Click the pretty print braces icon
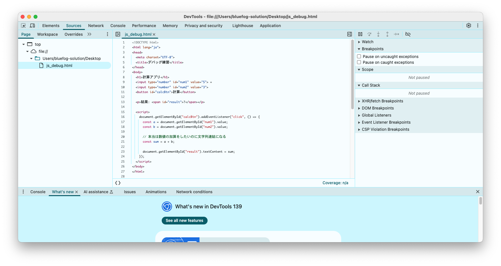 point(118,183)
